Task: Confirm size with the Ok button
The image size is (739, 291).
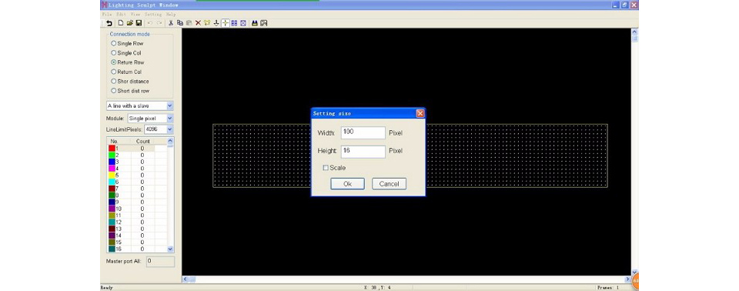Action: 347,184
